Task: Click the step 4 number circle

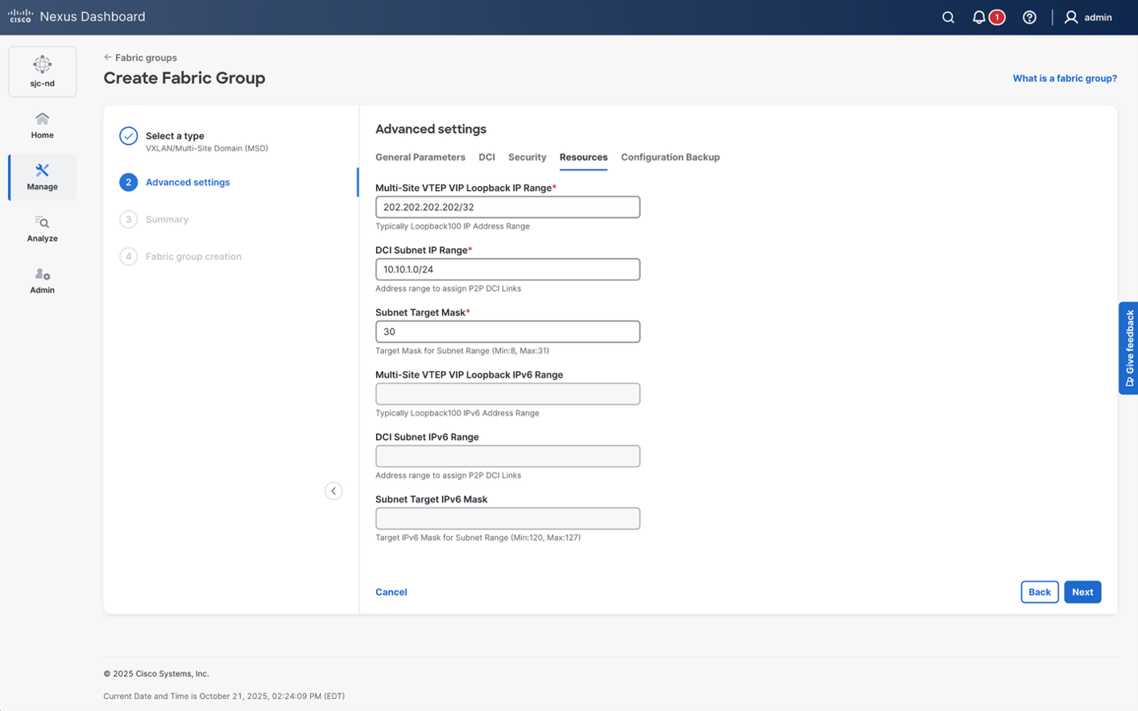Action: (x=128, y=256)
